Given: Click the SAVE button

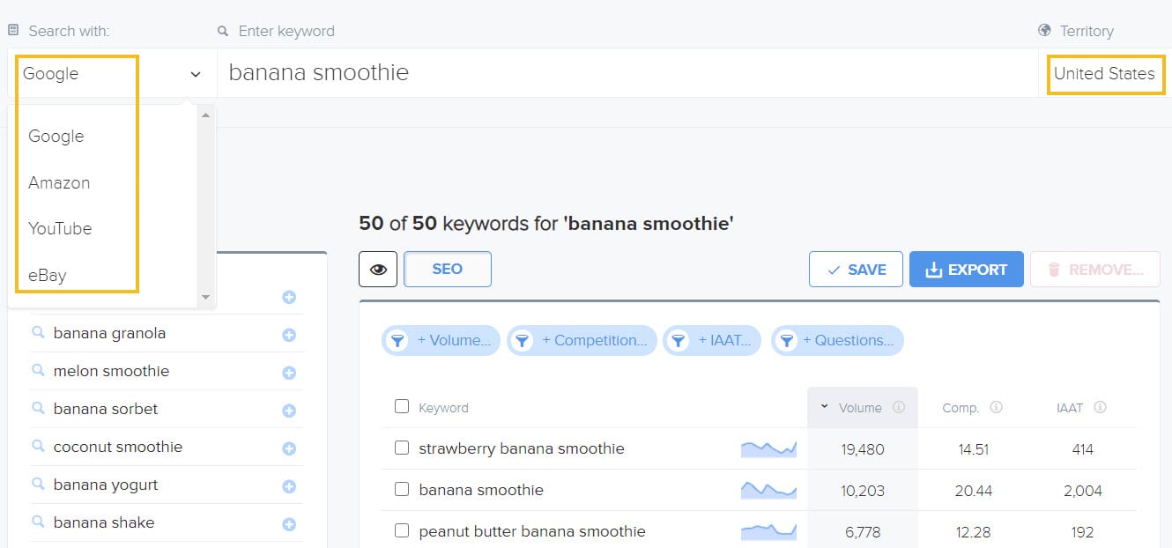Looking at the screenshot, I should [856, 269].
